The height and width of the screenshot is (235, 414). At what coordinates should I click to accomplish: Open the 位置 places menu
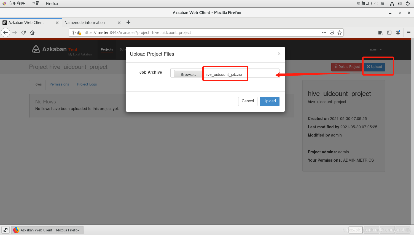(x=35, y=4)
